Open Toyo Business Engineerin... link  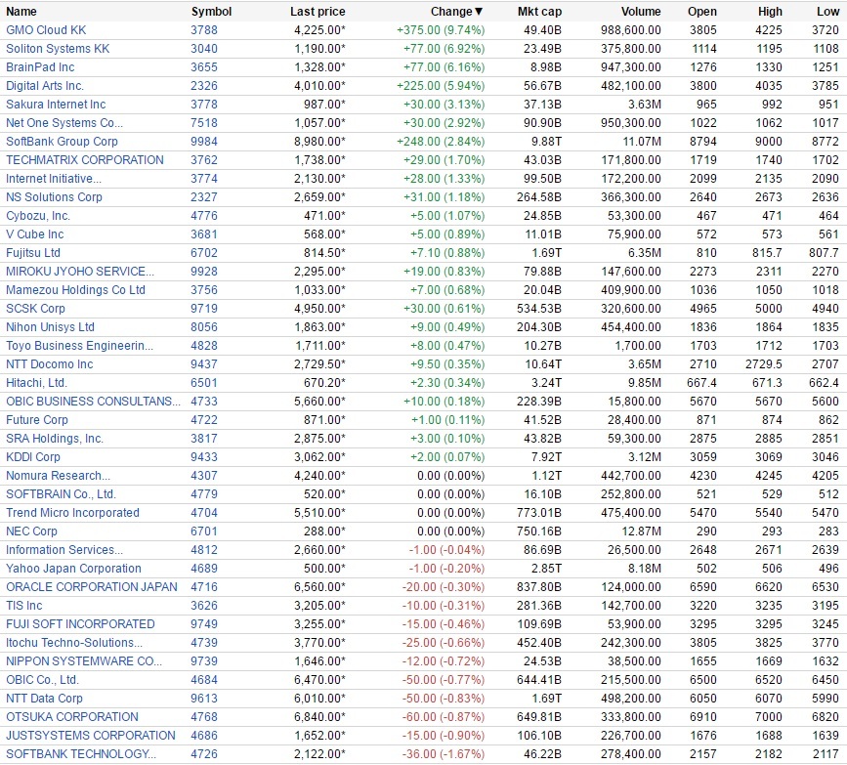tap(79, 345)
